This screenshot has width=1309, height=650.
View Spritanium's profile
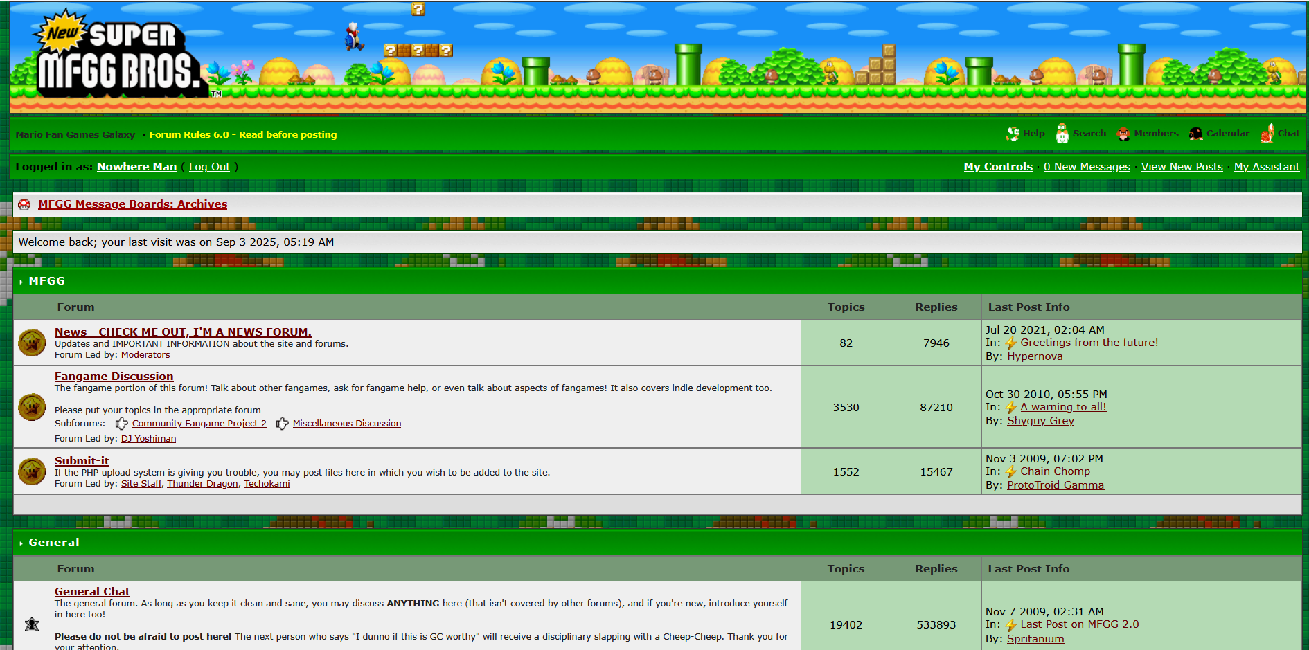[x=1035, y=639]
